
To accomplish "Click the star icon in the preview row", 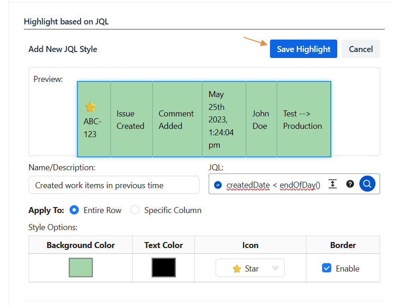I will 91,107.
